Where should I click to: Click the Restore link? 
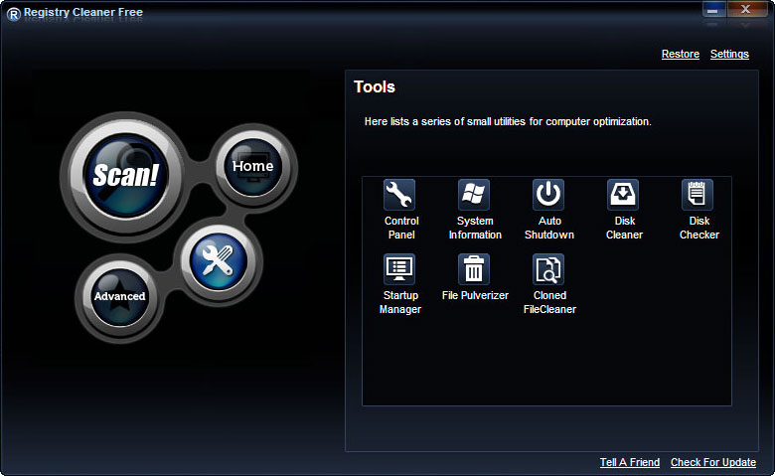click(x=681, y=54)
